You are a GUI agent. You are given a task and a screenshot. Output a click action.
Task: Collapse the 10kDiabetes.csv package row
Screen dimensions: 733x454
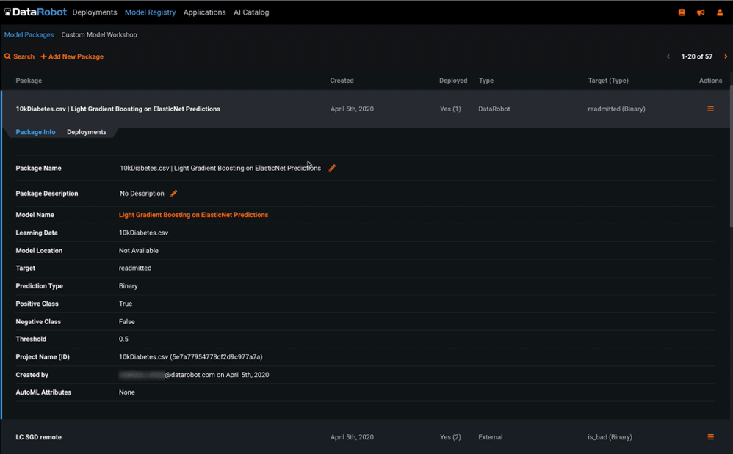[x=118, y=109]
